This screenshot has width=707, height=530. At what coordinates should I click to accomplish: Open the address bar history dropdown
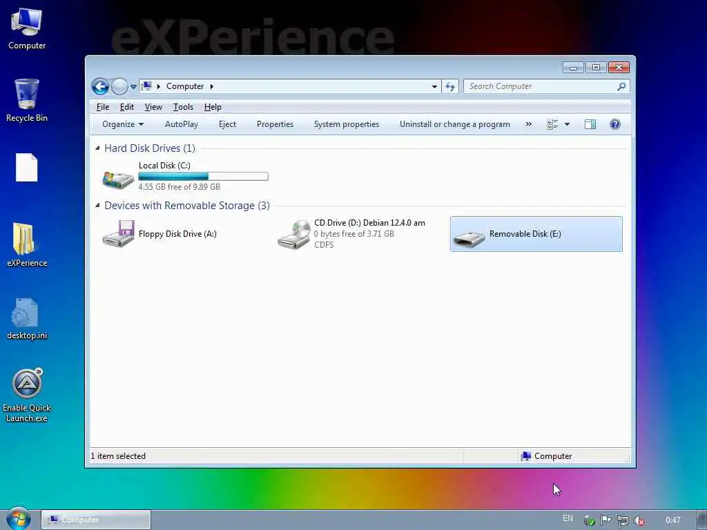coord(434,86)
